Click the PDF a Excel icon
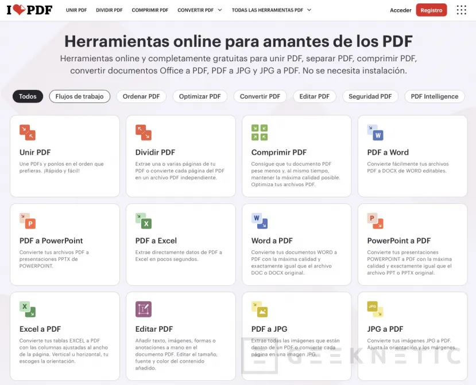 pos(144,221)
